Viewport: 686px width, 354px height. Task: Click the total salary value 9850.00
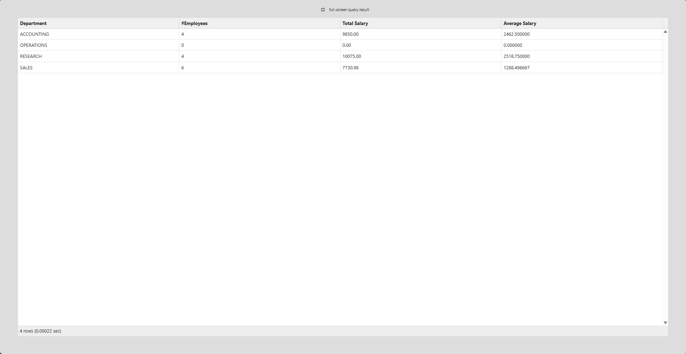[350, 34]
